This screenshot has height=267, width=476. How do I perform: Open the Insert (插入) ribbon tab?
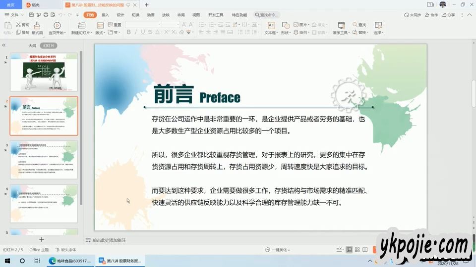tap(105, 15)
